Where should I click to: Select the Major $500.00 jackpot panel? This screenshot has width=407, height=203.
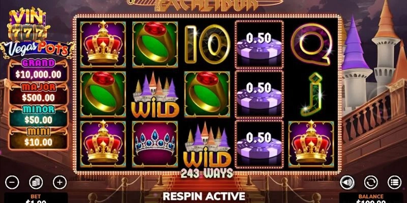tap(38, 94)
